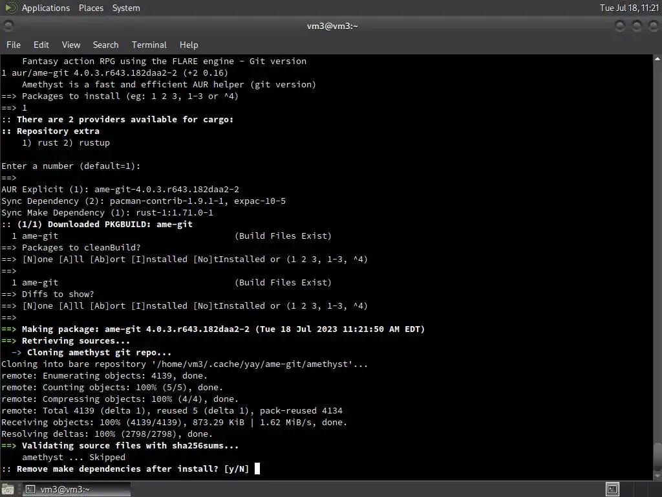The width and height of the screenshot is (662, 497).
Task: Click 'Packages to install' prompt line
Action: point(120,96)
